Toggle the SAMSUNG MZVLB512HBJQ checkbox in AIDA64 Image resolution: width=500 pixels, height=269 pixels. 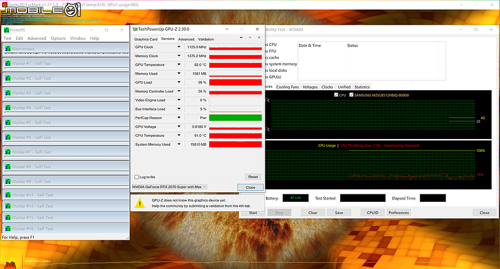click(x=351, y=95)
